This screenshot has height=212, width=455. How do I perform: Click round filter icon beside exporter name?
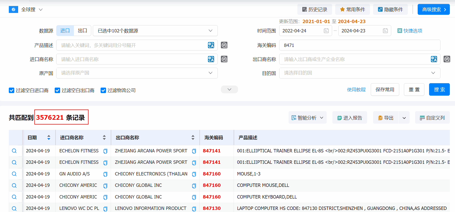(447, 59)
